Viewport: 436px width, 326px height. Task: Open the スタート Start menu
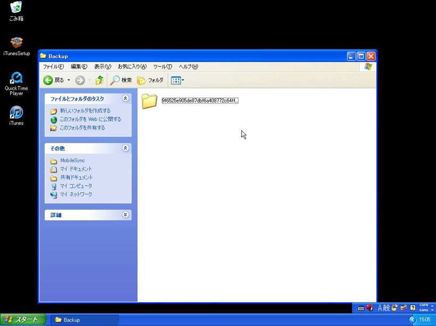tap(23, 320)
